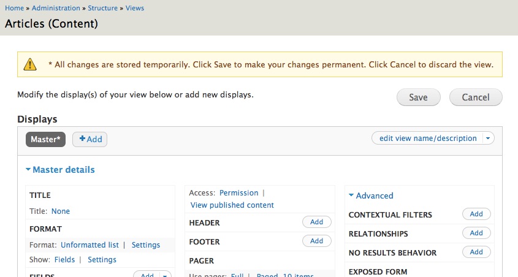518x277 pixels.
Task: Select the Master display tab
Action: pos(45,139)
